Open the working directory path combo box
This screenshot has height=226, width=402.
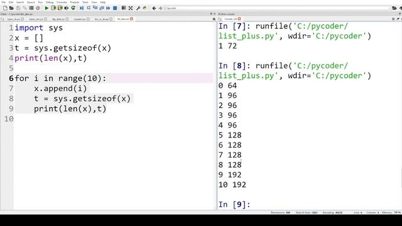[278, 8]
